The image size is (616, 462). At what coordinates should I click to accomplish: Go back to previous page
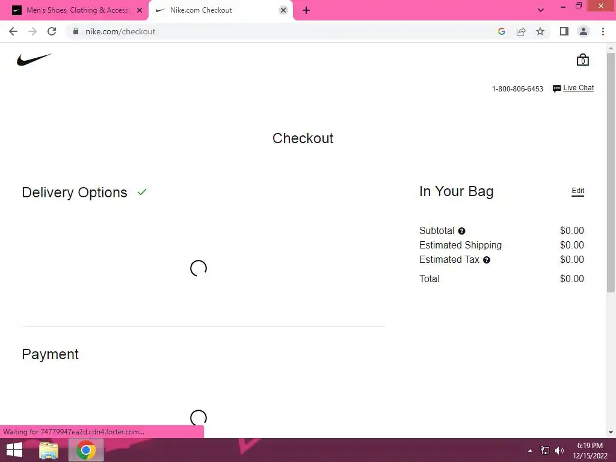(x=13, y=31)
